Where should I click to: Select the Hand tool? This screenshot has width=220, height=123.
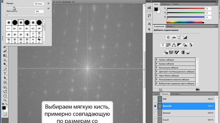tap(5, 96)
